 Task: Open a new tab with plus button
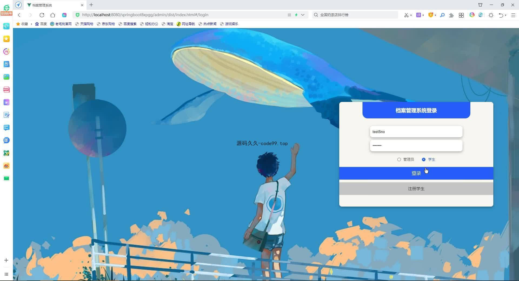pyautogui.click(x=91, y=5)
